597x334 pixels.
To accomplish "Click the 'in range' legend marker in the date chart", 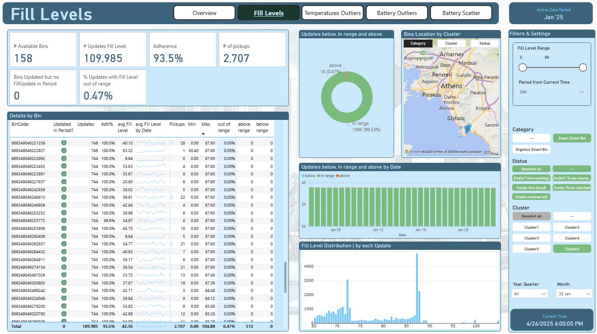I will click(319, 176).
